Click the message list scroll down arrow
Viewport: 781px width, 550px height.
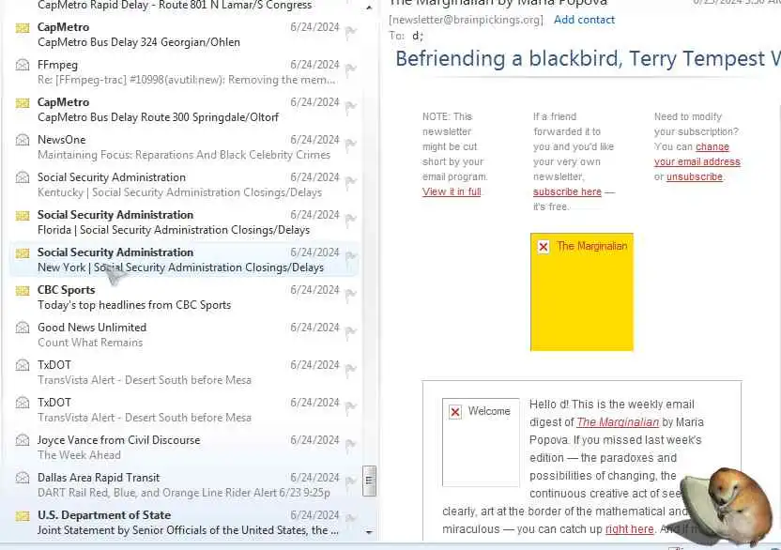point(369,532)
